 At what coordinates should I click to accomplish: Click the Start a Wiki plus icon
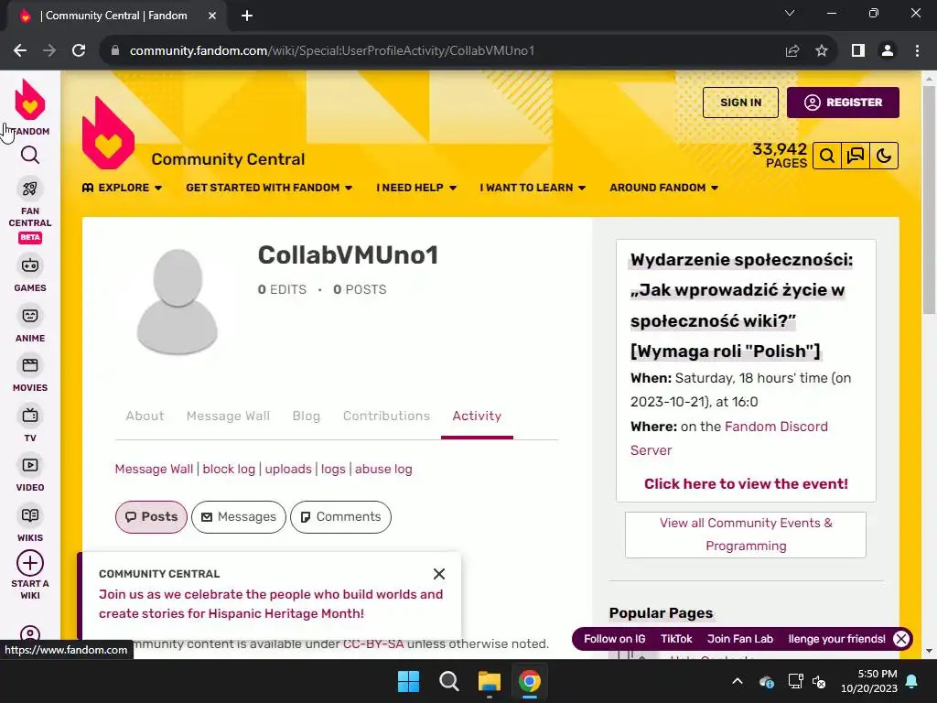(x=30, y=563)
